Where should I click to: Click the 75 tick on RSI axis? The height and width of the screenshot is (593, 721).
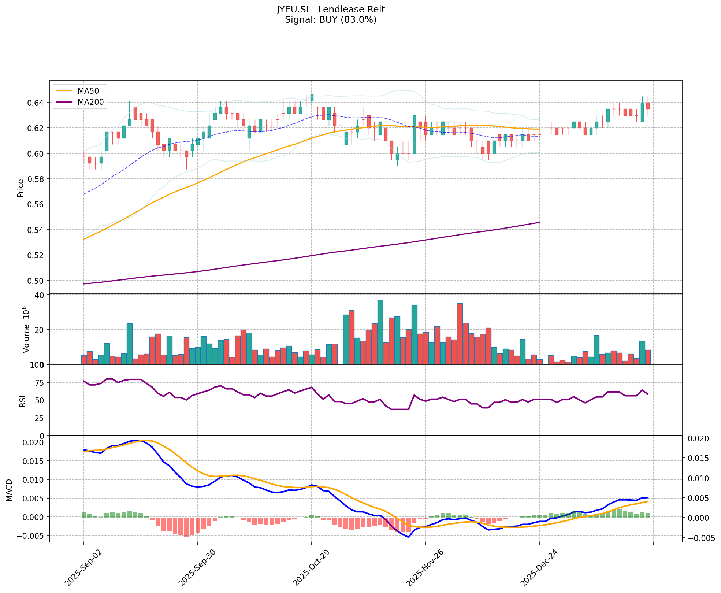39,383
